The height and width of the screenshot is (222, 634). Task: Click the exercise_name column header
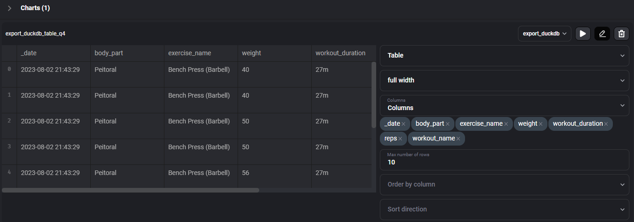pos(190,53)
